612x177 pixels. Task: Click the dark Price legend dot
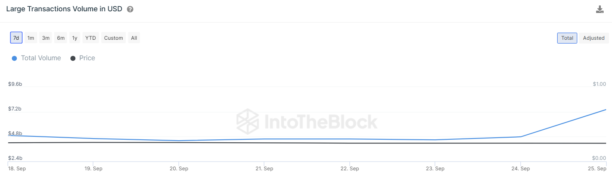tap(73, 58)
